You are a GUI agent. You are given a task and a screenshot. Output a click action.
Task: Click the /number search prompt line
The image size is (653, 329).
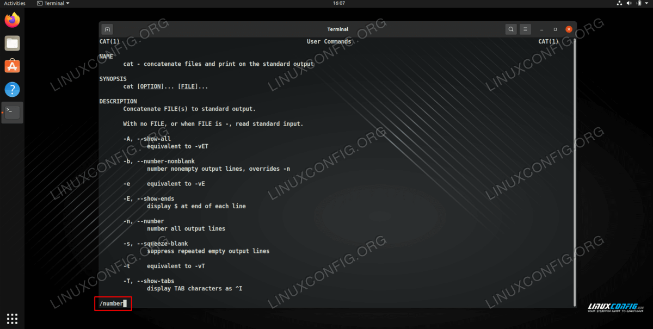click(113, 303)
